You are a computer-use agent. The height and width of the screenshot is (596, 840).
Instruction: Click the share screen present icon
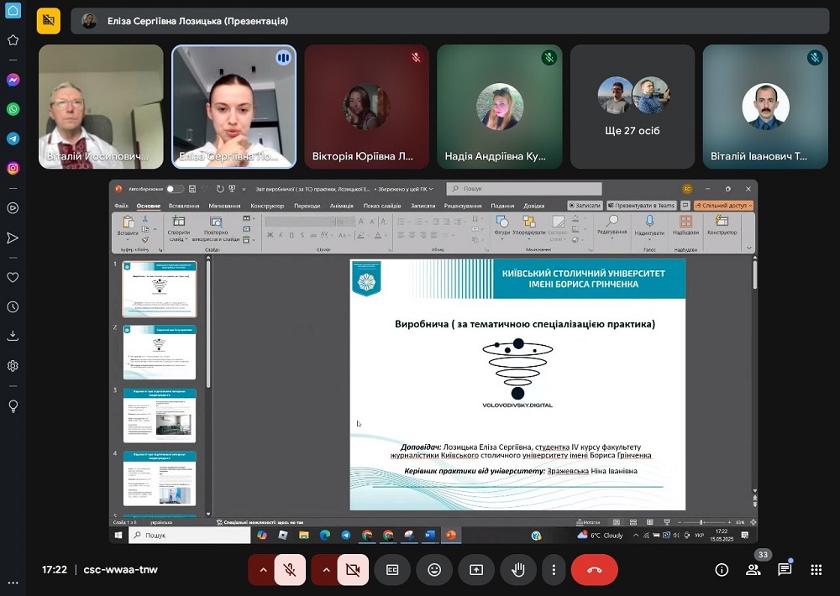coord(476,569)
